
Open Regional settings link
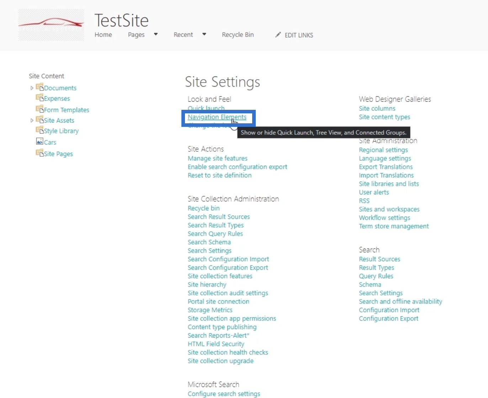click(383, 150)
